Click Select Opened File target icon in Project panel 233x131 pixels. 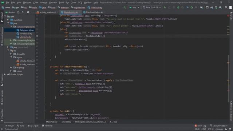pos(18,12)
